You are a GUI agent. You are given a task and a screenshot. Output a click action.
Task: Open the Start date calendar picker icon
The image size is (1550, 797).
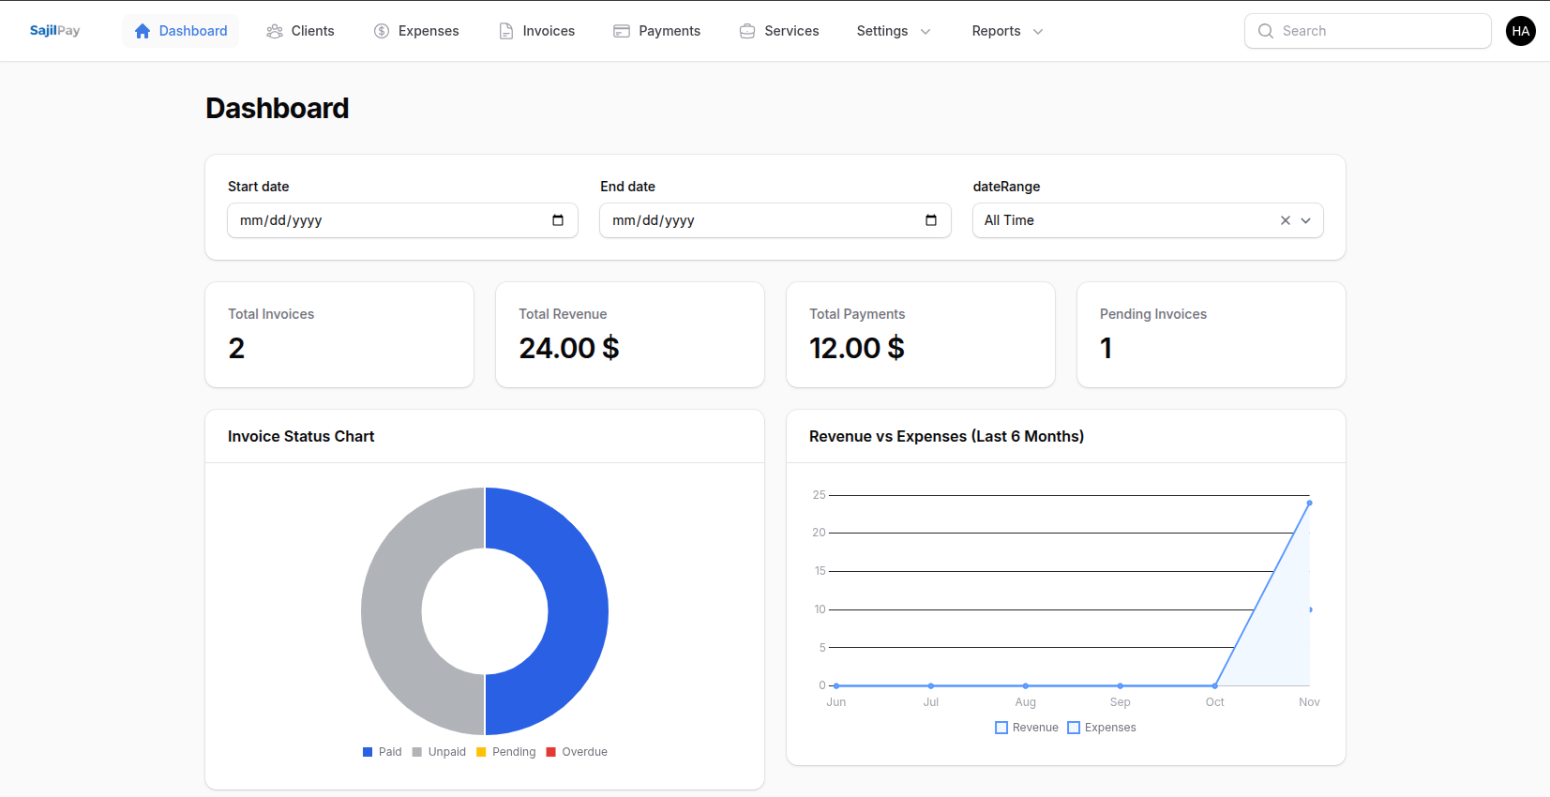[x=558, y=220]
